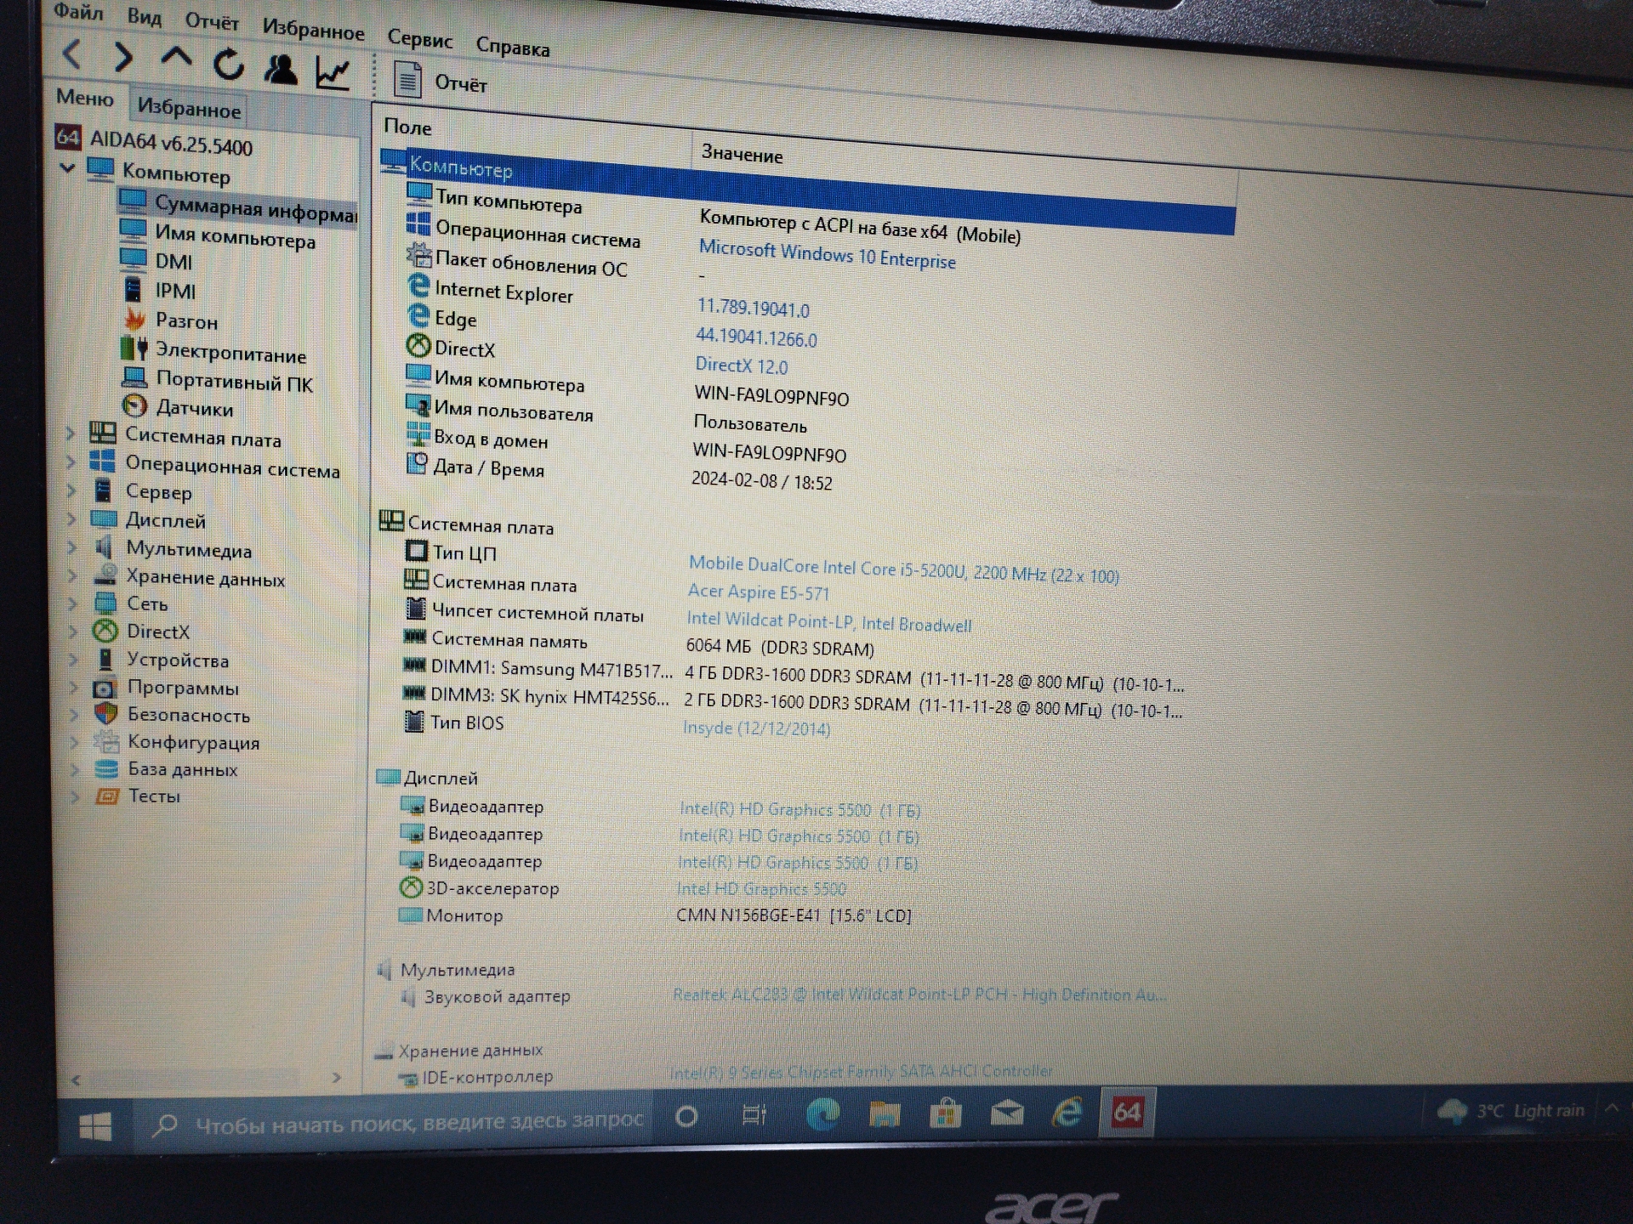
Task: Click the Back arrow toolbar icon
Action: [73, 54]
